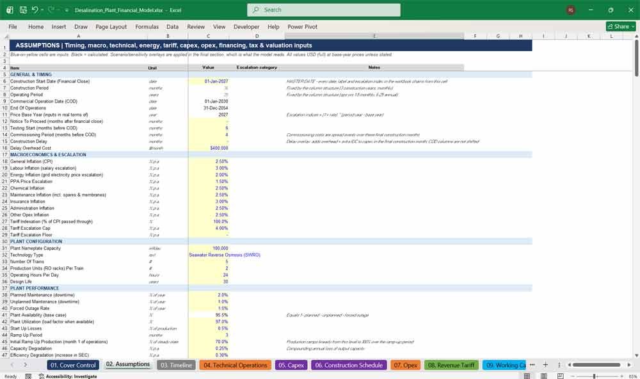Switch to 06. Construction Schedule sheet
Image resolution: width=640 pixels, height=379 pixels.
click(x=349, y=365)
